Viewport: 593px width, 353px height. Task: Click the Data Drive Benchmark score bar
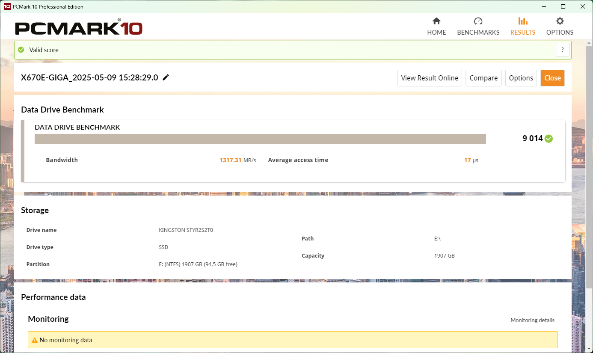click(x=260, y=139)
